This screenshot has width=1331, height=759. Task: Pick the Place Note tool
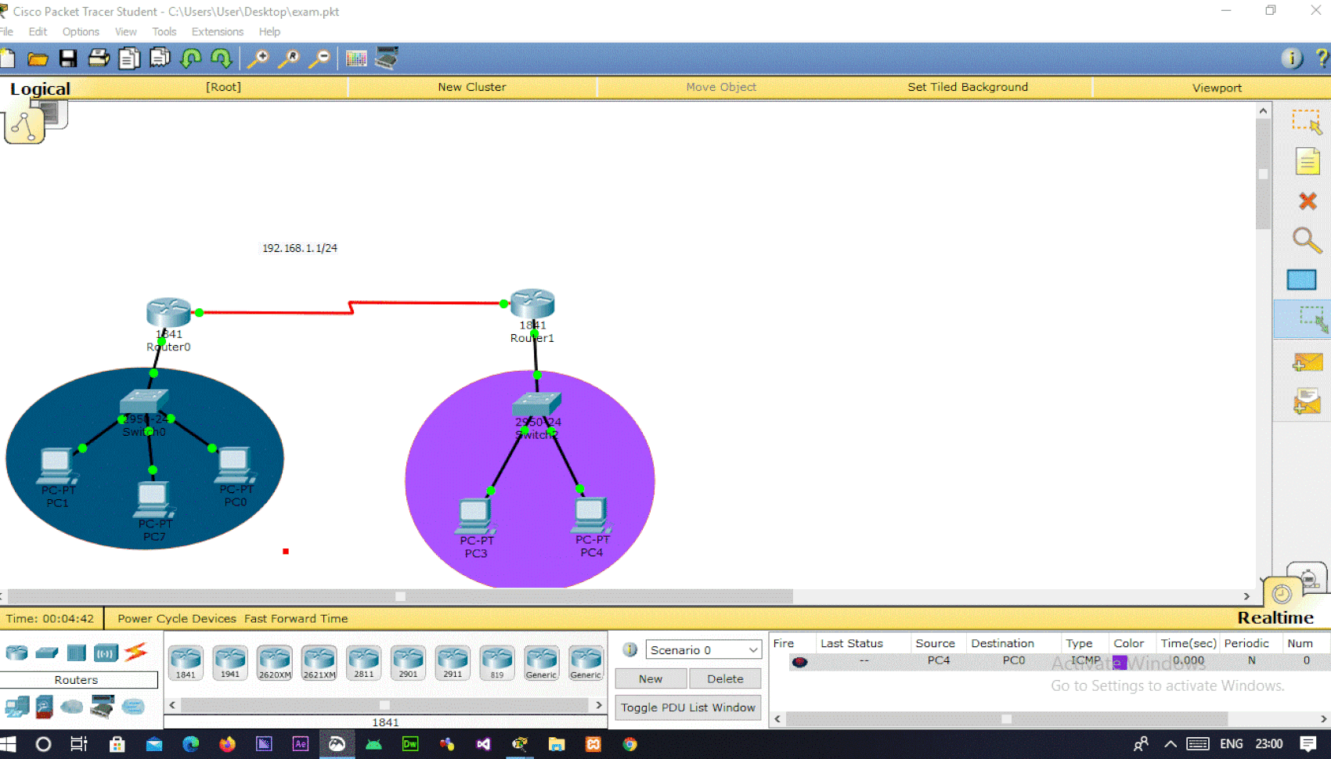tap(1307, 161)
